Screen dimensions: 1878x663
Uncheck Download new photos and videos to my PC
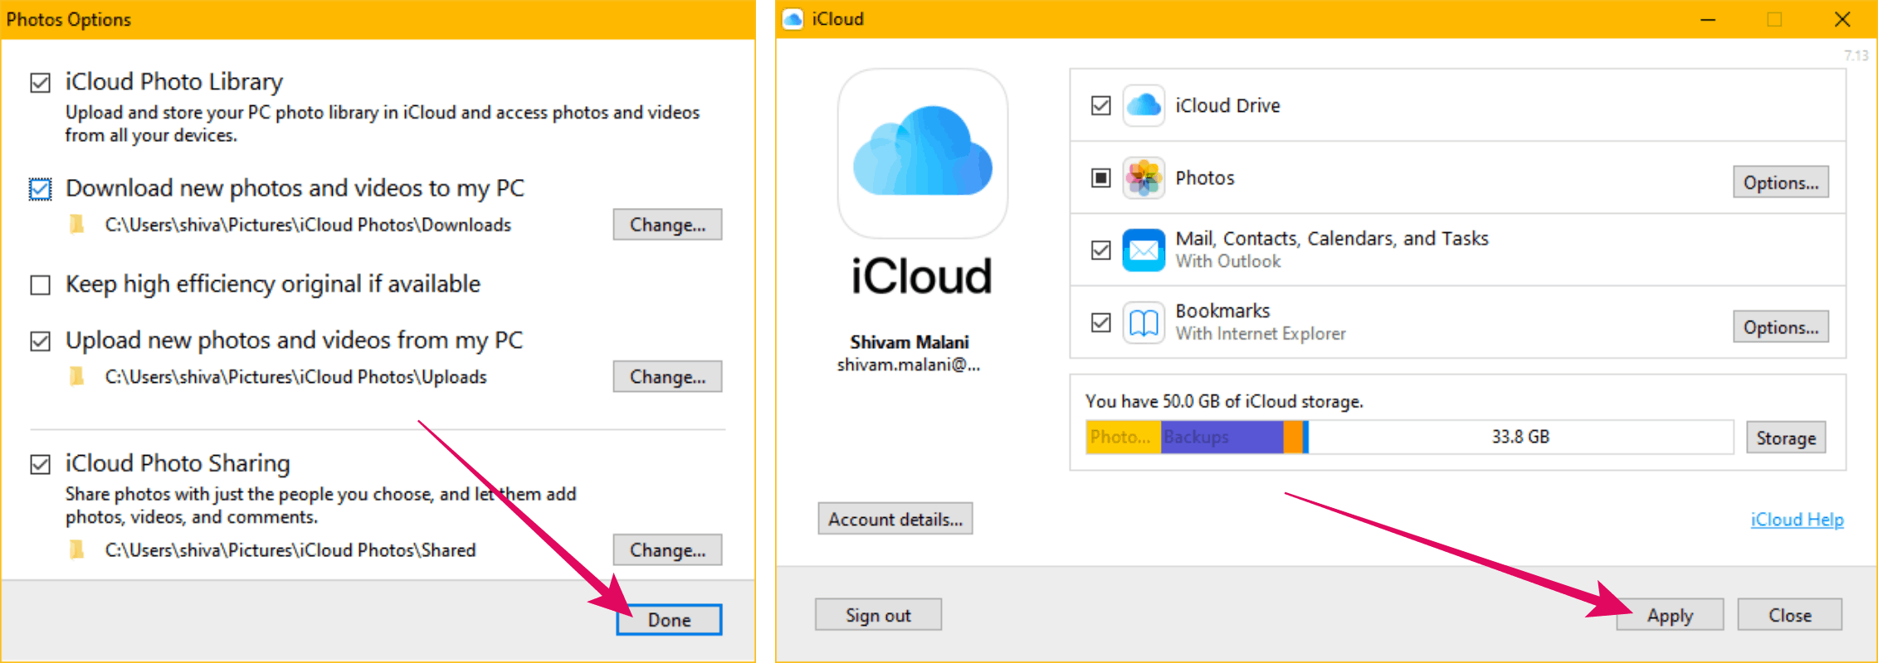click(40, 189)
